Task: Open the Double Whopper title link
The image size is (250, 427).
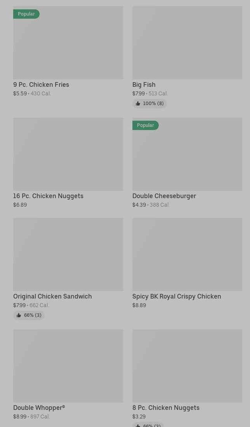Action: pyautogui.click(x=39, y=408)
